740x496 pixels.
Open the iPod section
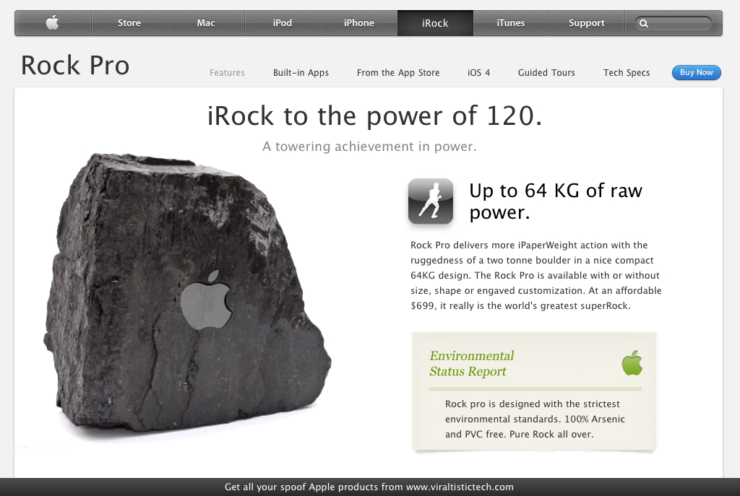click(x=283, y=22)
